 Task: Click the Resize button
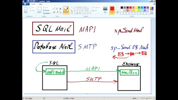pyautogui.click(x=46, y=11)
